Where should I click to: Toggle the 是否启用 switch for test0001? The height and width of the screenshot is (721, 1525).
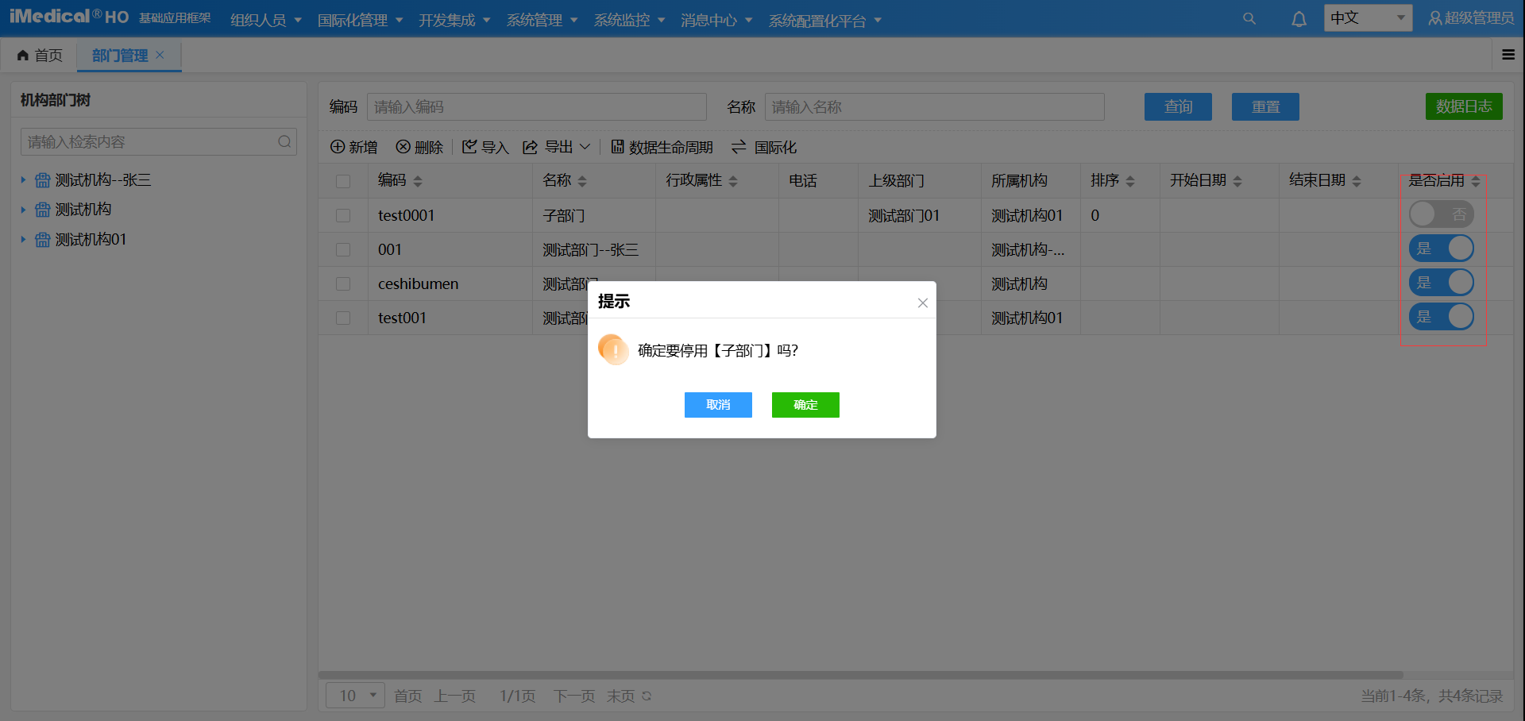[x=1441, y=214]
